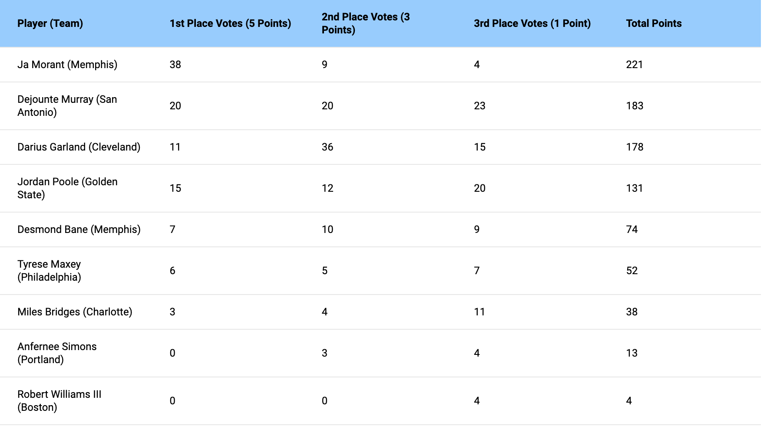Click the 2nd Place Votes column header
This screenshot has height=426, width=767.
(x=366, y=23)
